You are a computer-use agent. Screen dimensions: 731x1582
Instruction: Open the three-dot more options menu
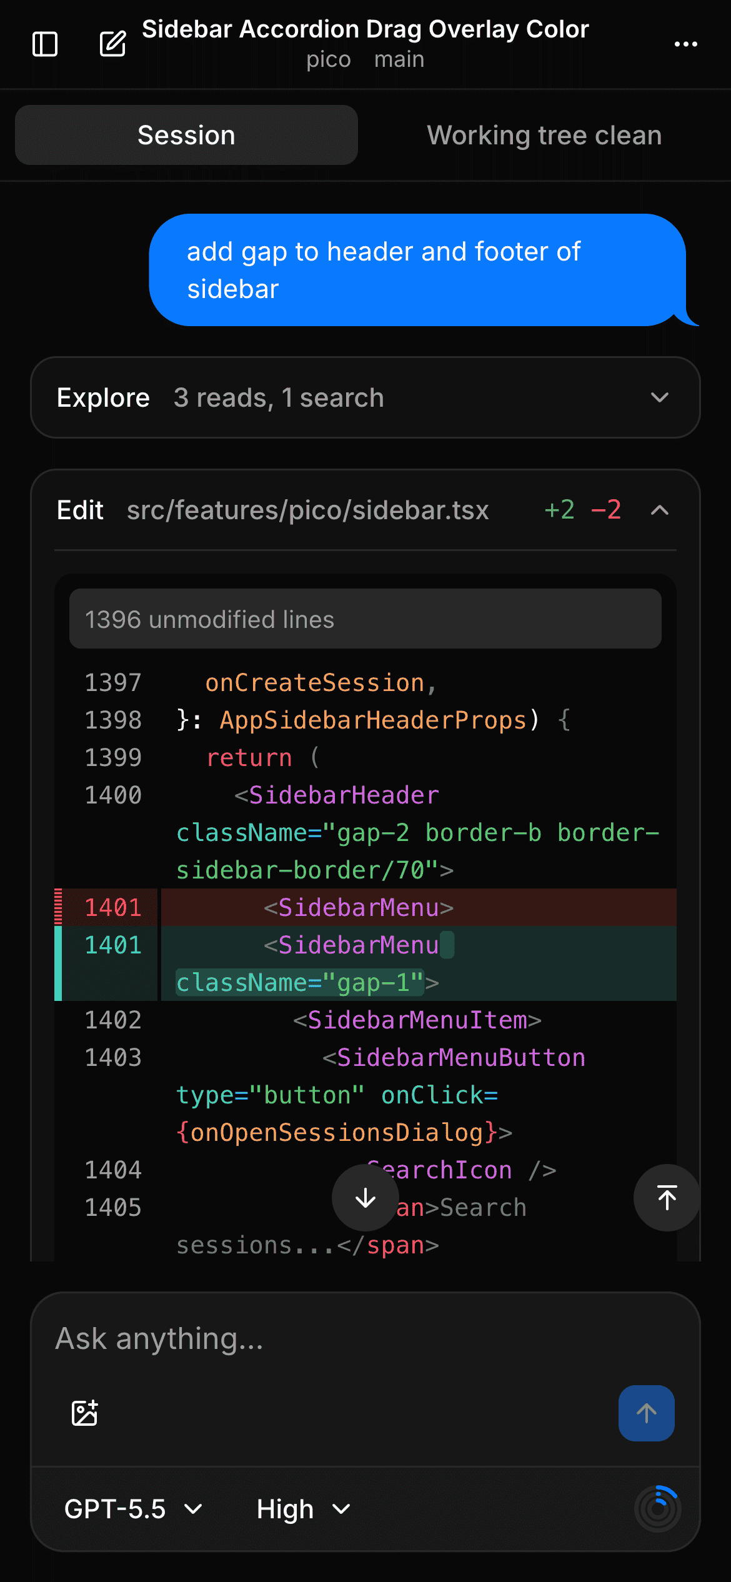[x=685, y=44]
